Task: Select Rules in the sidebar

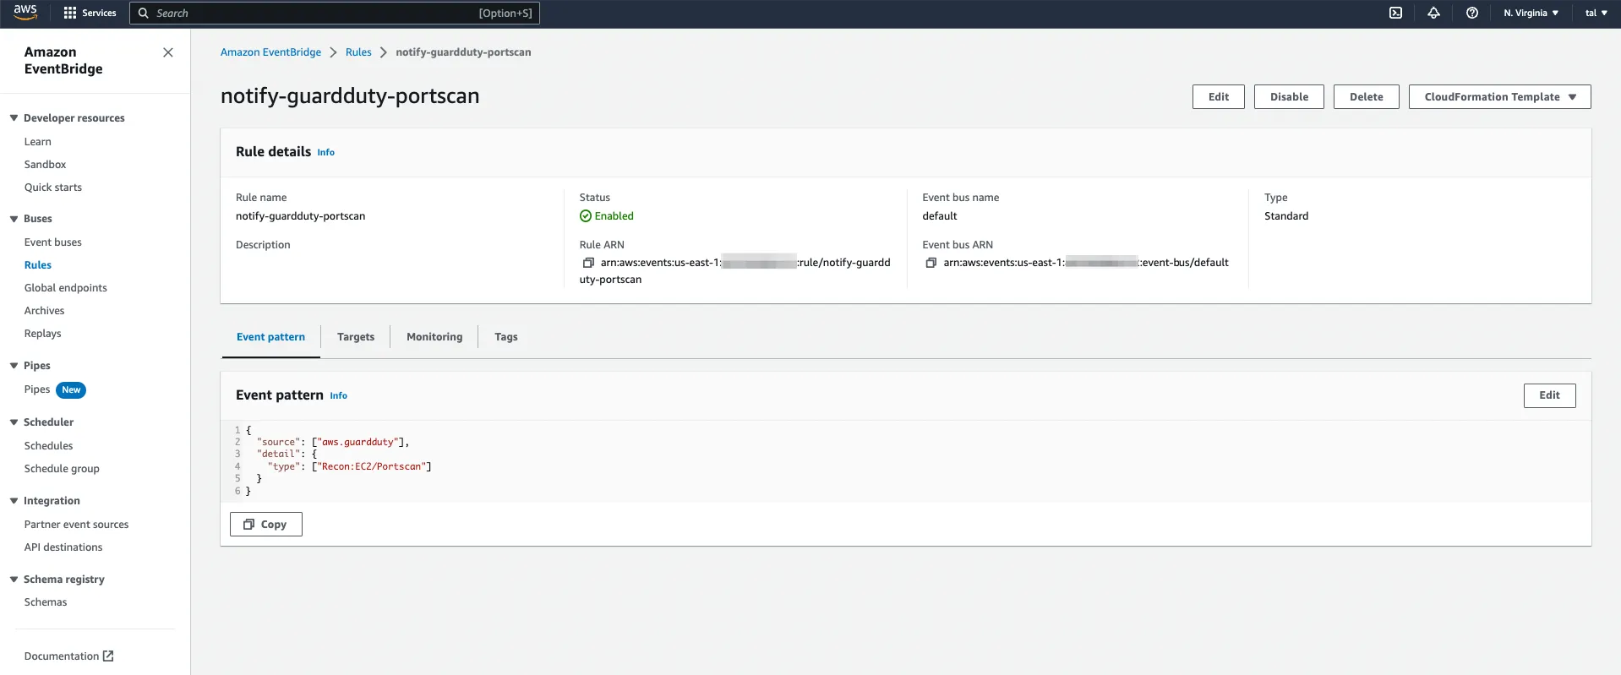Action: click(38, 265)
